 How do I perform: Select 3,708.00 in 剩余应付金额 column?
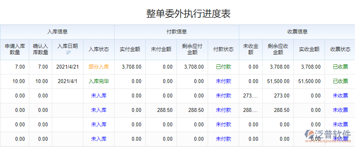194,67
